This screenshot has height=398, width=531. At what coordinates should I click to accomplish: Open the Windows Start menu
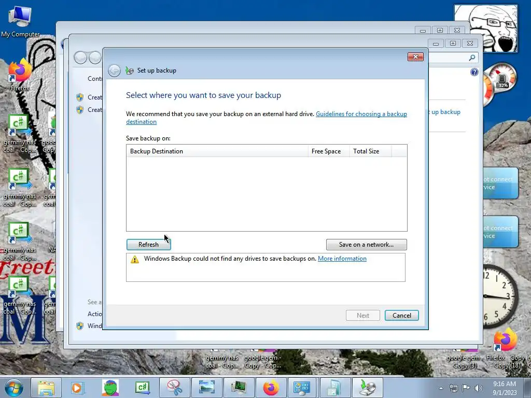pyautogui.click(x=14, y=388)
